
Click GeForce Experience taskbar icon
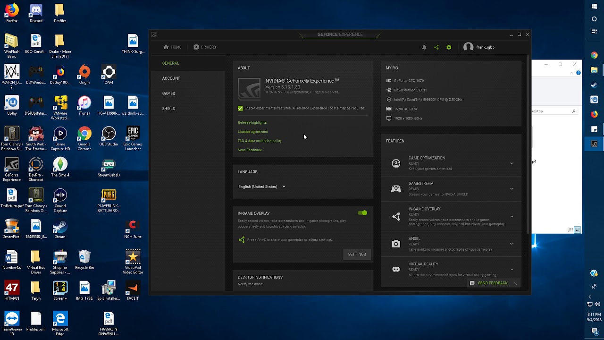pyautogui.click(x=594, y=144)
